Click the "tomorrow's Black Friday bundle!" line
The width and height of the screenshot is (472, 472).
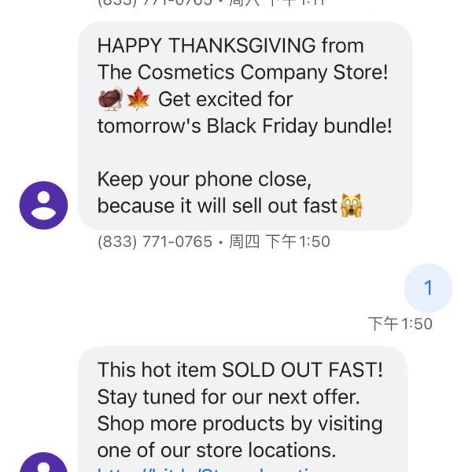pos(245,126)
